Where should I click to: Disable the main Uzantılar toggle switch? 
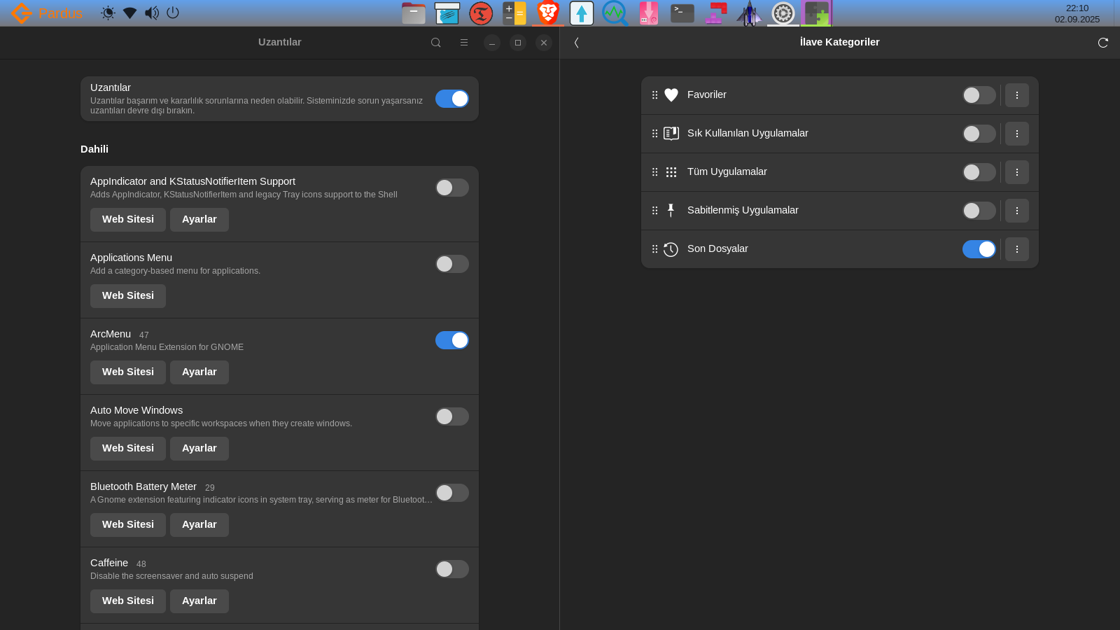(x=451, y=99)
